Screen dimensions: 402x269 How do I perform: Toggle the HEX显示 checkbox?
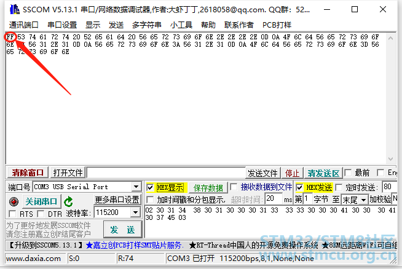[151, 187]
